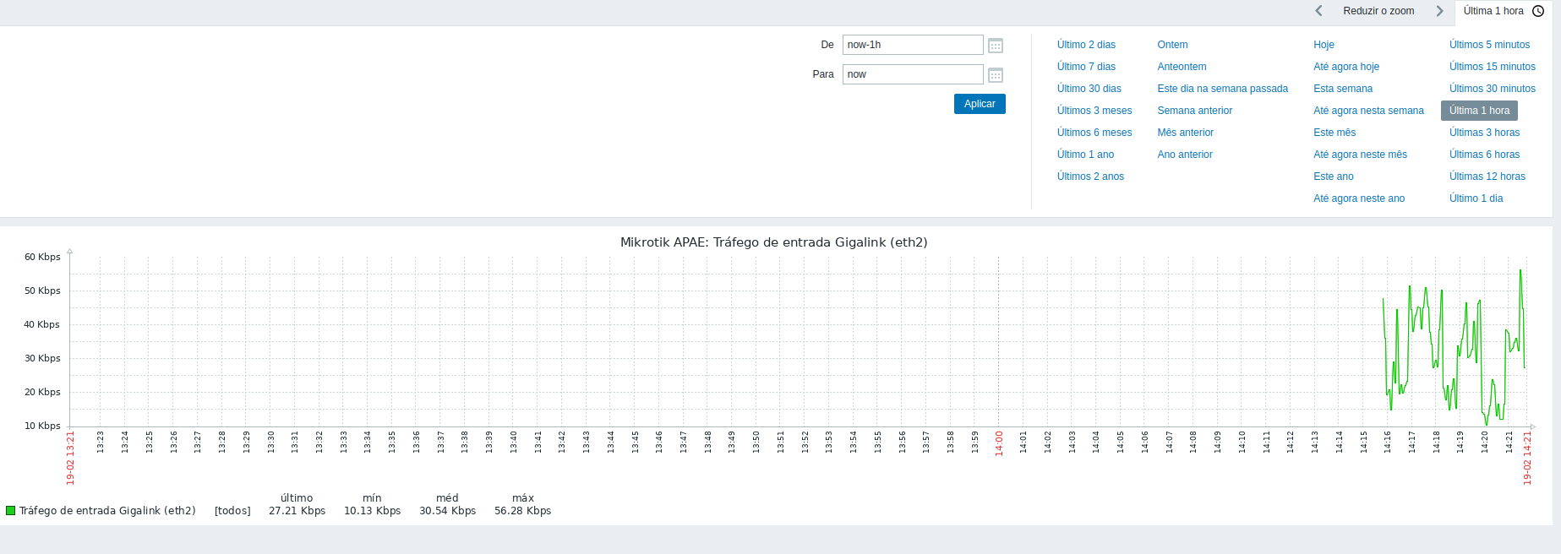1561x554 pixels.
Task: Click the 19-02 13:21 start label
Action: 71,458
